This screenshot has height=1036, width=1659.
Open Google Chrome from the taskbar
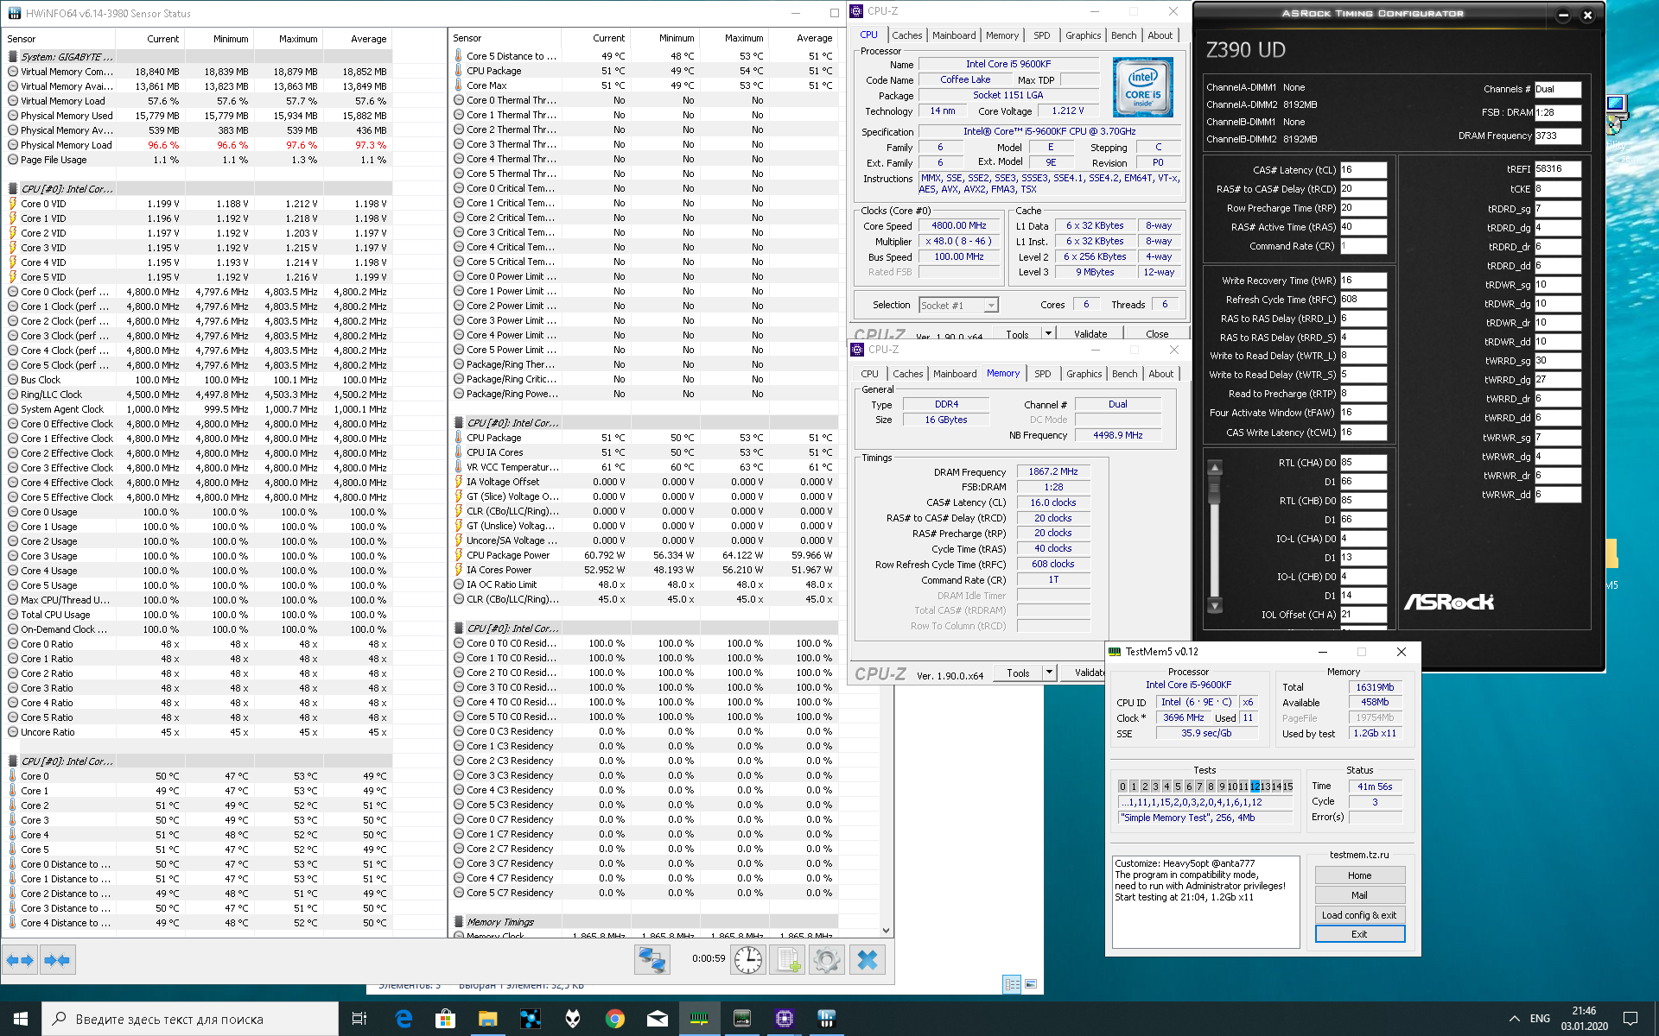coord(614,1019)
